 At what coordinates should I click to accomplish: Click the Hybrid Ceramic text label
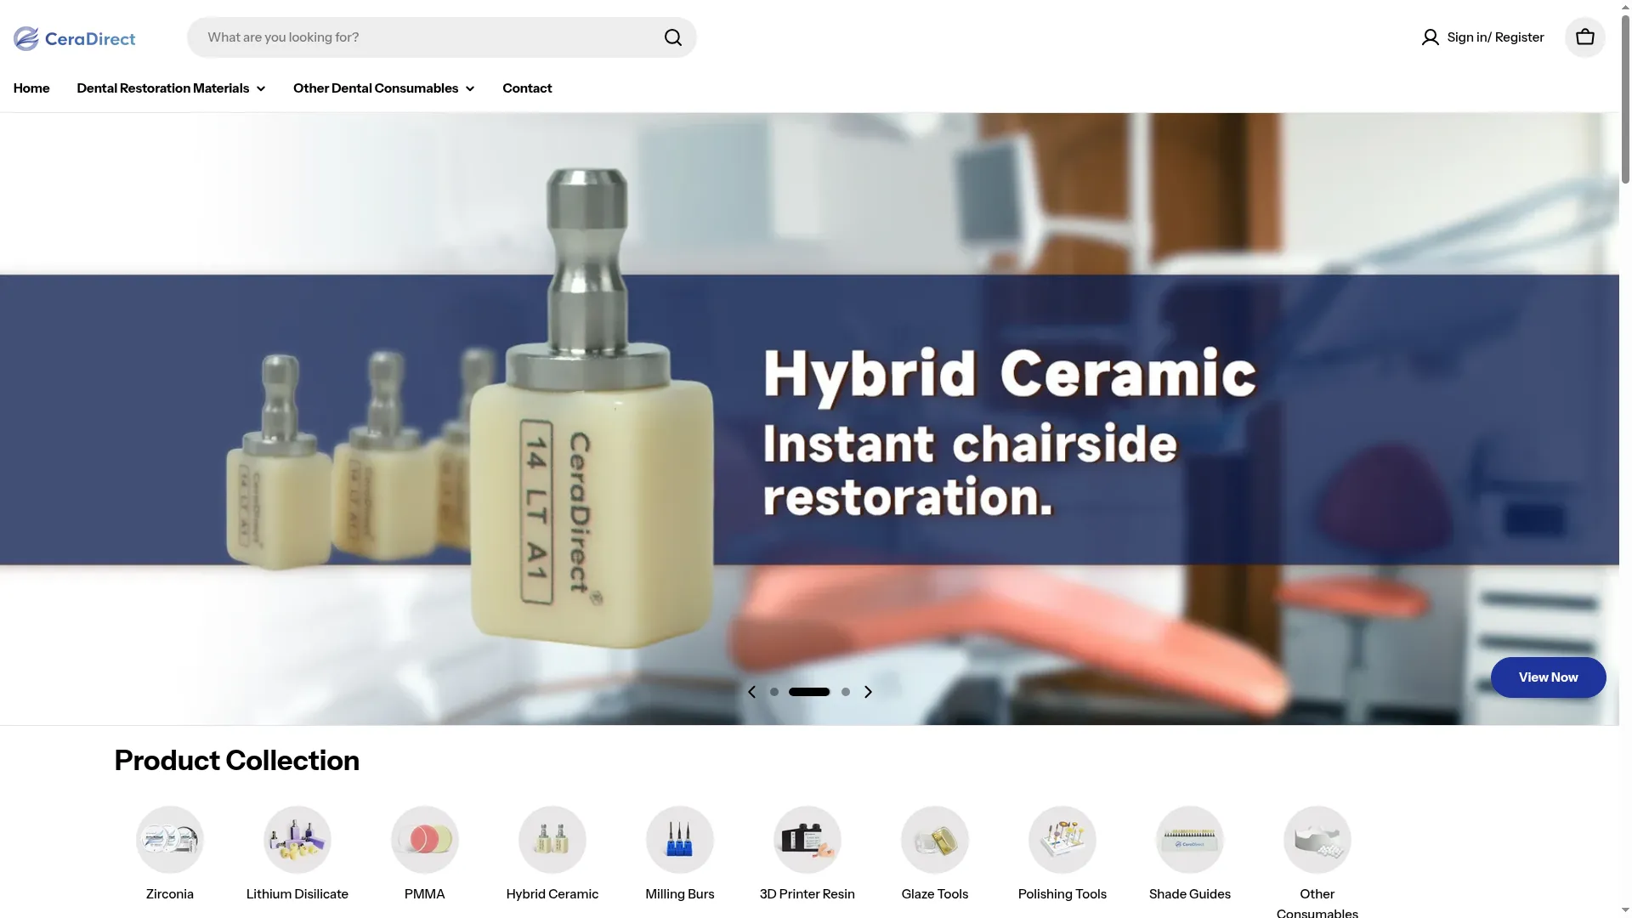pos(552,894)
